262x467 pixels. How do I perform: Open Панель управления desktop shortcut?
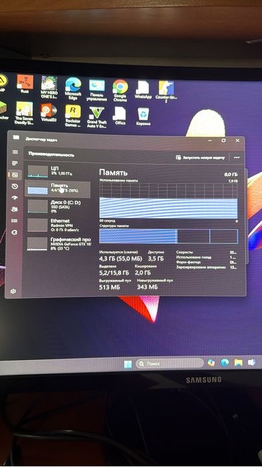tap(97, 90)
